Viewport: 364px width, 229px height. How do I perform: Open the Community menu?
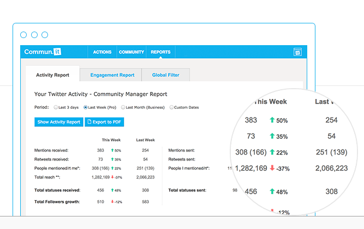click(130, 52)
